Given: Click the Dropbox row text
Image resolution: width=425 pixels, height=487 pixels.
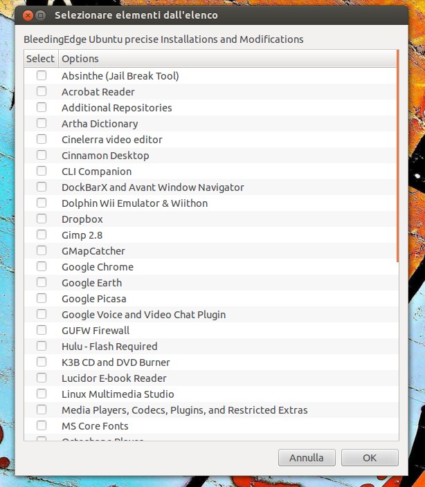Looking at the screenshot, I should (82, 219).
